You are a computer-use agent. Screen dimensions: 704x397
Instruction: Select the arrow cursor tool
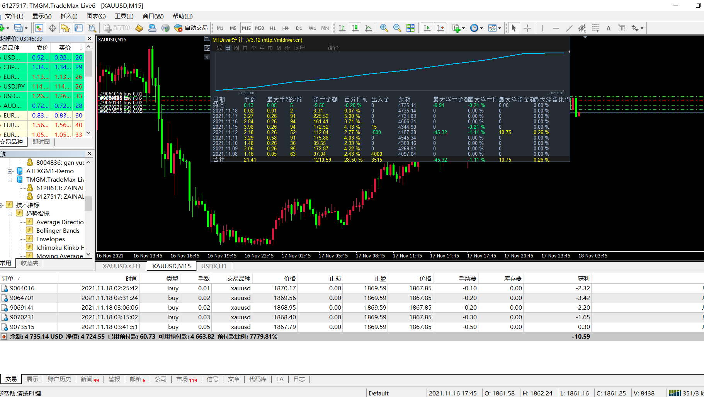(514, 28)
